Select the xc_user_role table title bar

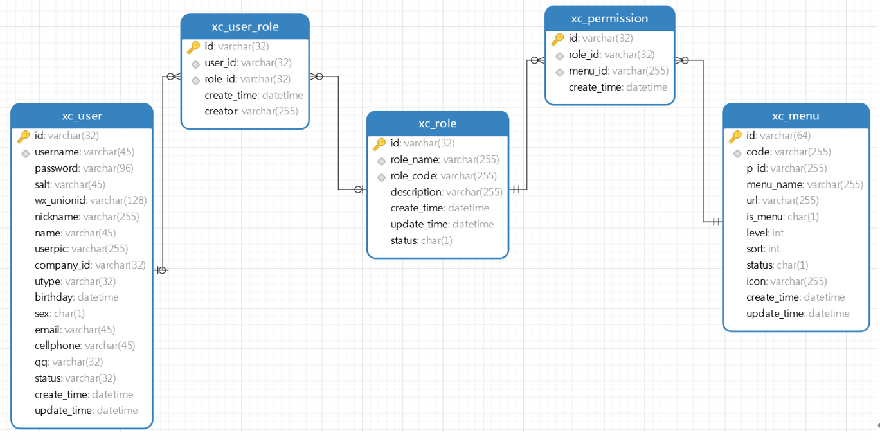click(245, 27)
